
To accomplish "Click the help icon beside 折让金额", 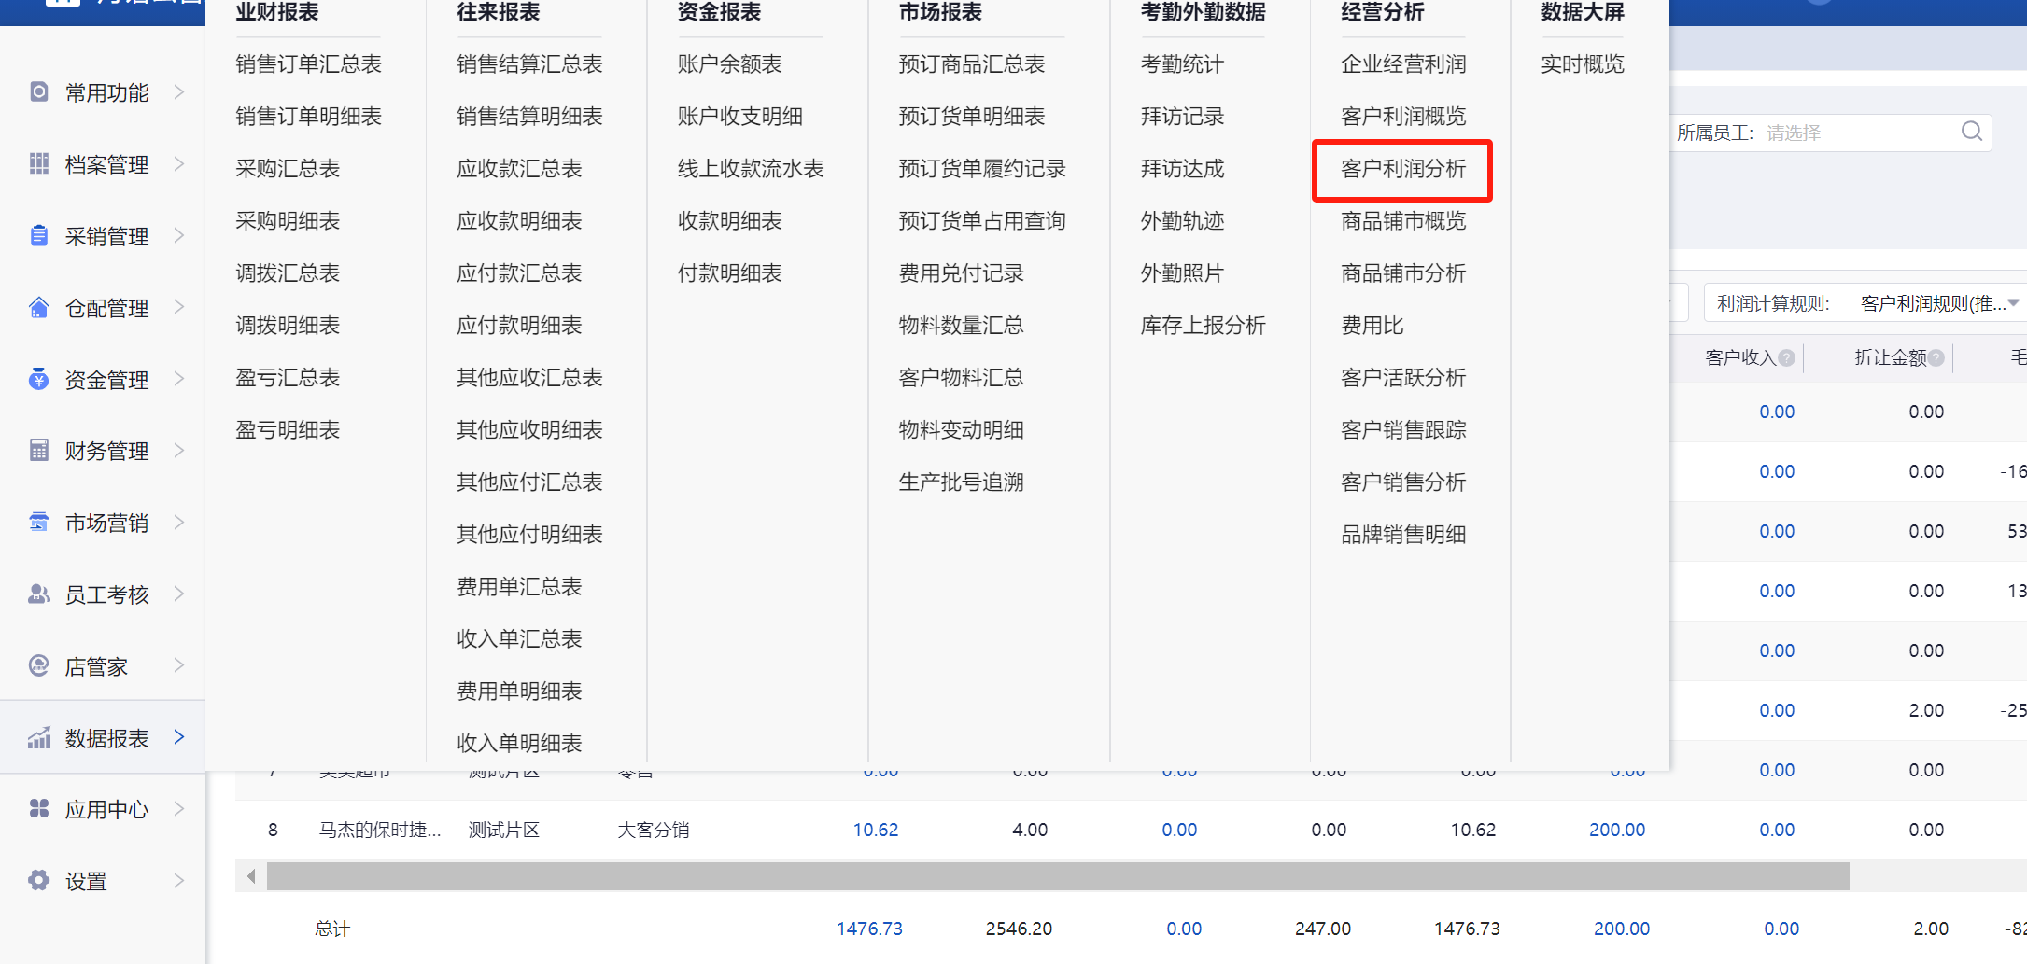I will pyautogui.click(x=1936, y=357).
